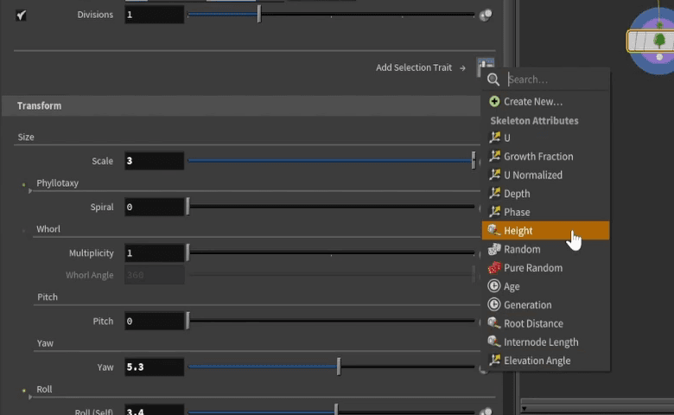Select Phase trait entry
This screenshot has height=415, width=674.
coord(545,212)
